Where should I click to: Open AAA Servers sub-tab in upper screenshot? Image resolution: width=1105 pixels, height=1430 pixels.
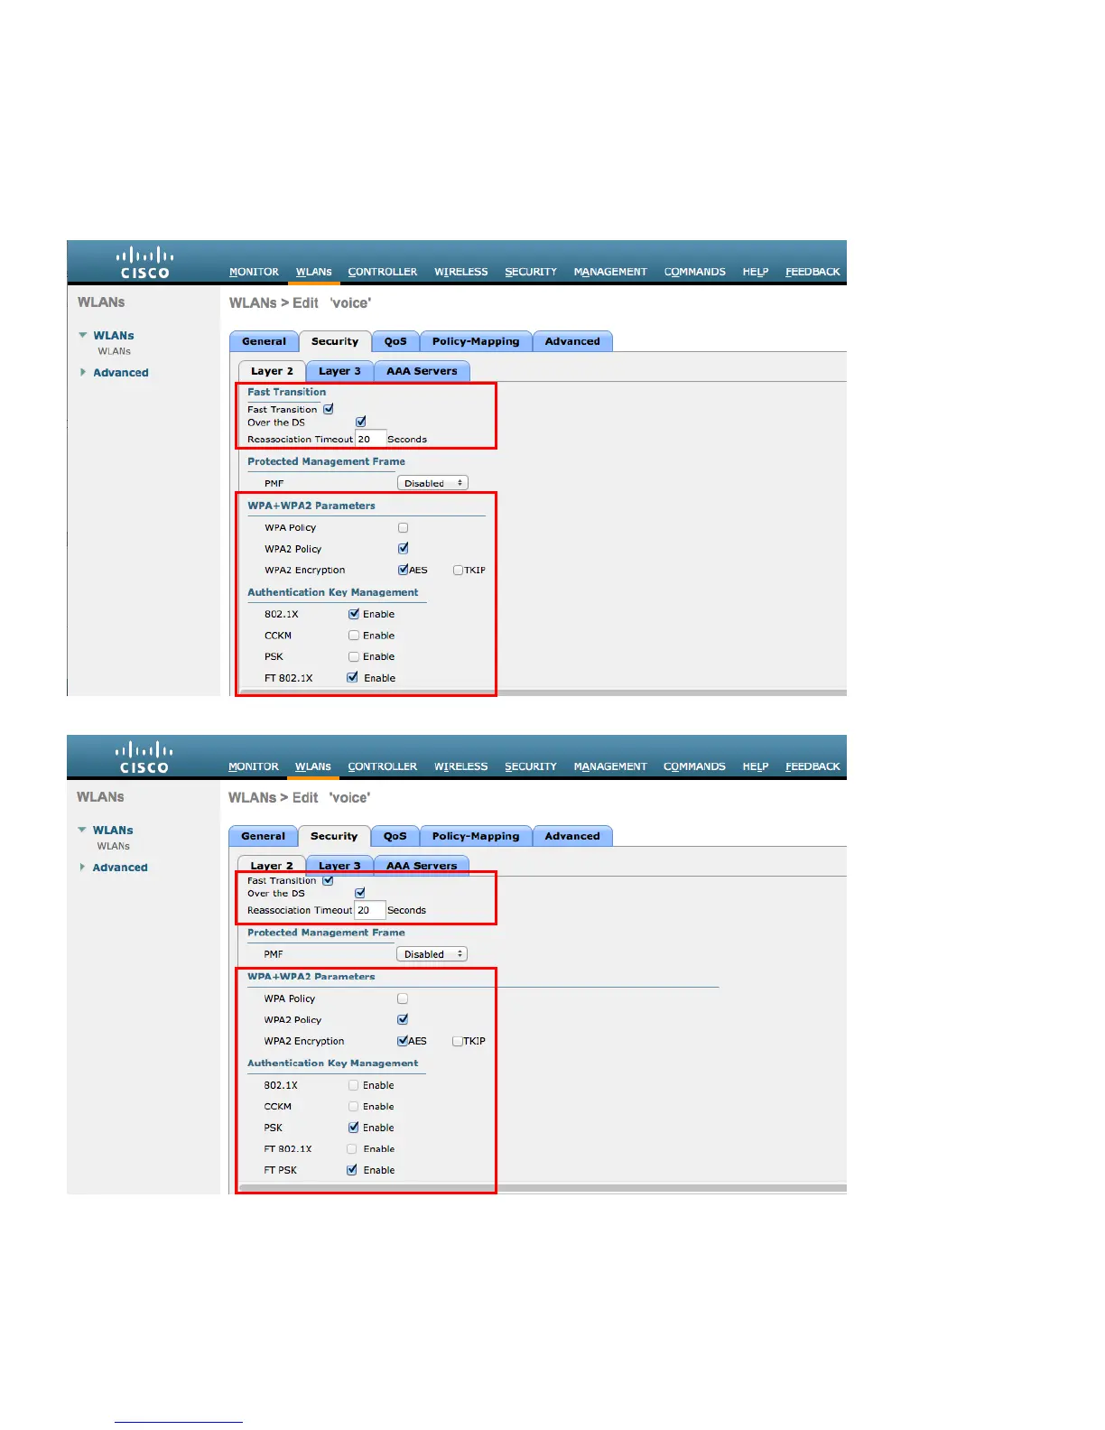pos(422,371)
